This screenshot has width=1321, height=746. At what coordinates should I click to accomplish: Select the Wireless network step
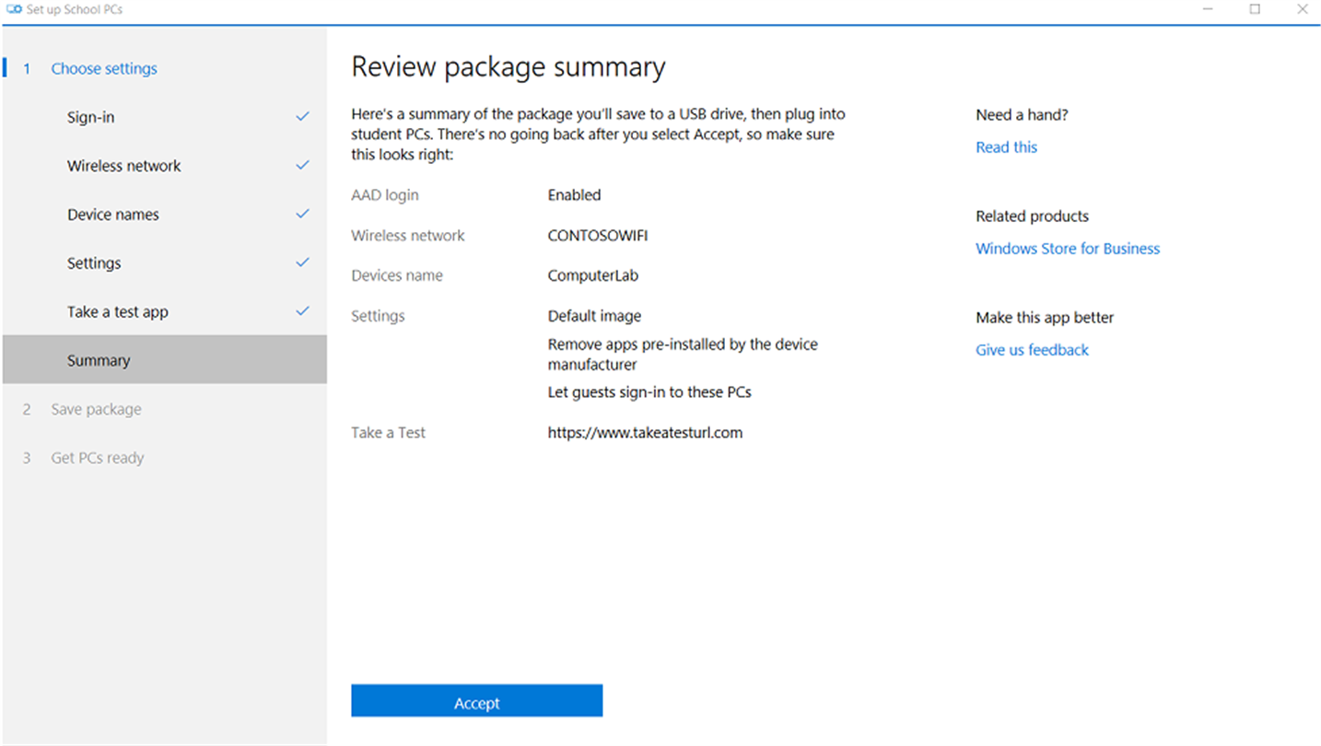[124, 167]
